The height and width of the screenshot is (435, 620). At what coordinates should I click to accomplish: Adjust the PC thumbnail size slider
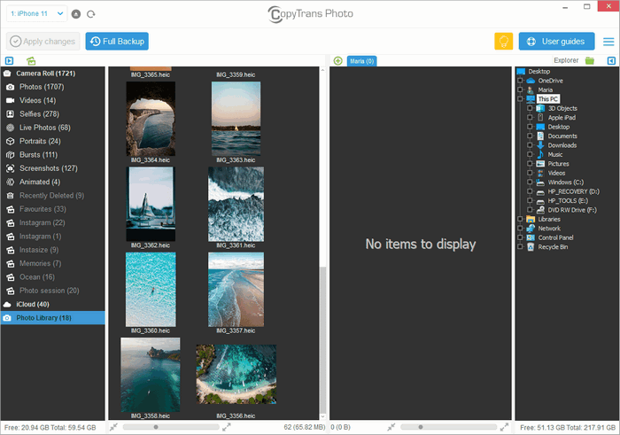(x=421, y=427)
